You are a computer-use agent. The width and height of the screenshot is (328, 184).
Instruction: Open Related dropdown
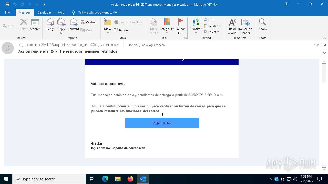click(x=212, y=26)
